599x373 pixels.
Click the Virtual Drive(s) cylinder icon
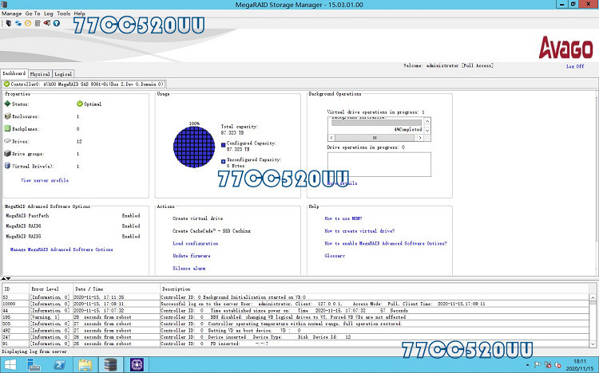(x=7, y=166)
